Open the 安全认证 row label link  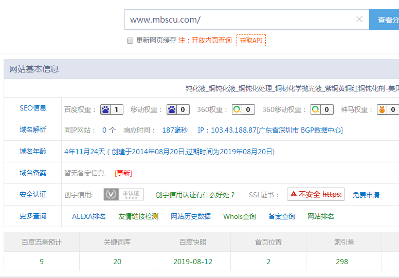click(33, 195)
